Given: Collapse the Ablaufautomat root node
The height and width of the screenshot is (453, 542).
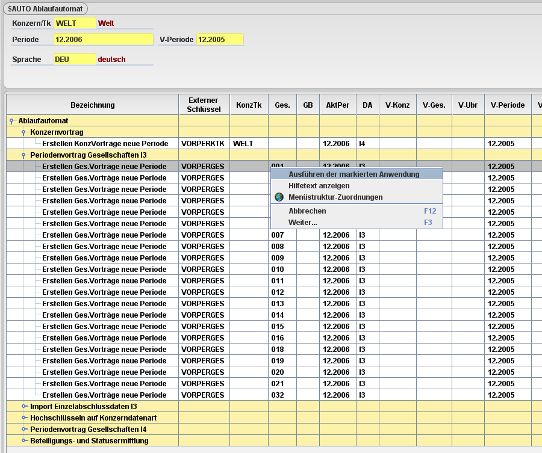Looking at the screenshot, I should pyautogui.click(x=11, y=121).
